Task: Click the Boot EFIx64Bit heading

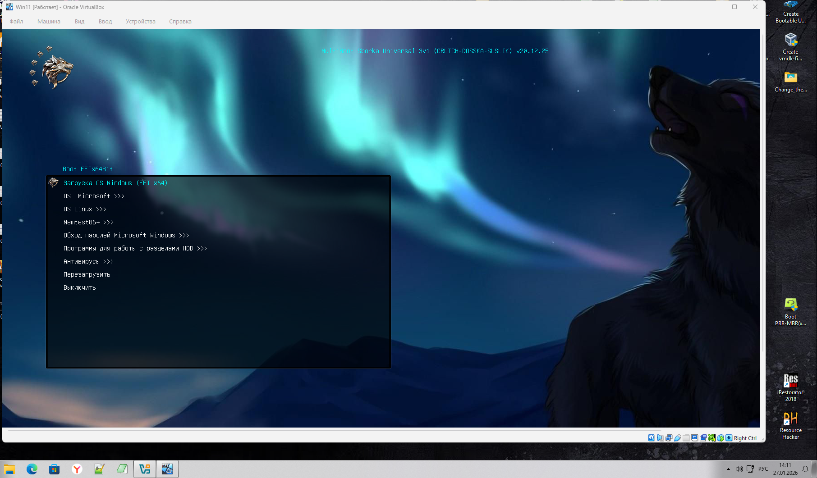Action: tap(87, 169)
